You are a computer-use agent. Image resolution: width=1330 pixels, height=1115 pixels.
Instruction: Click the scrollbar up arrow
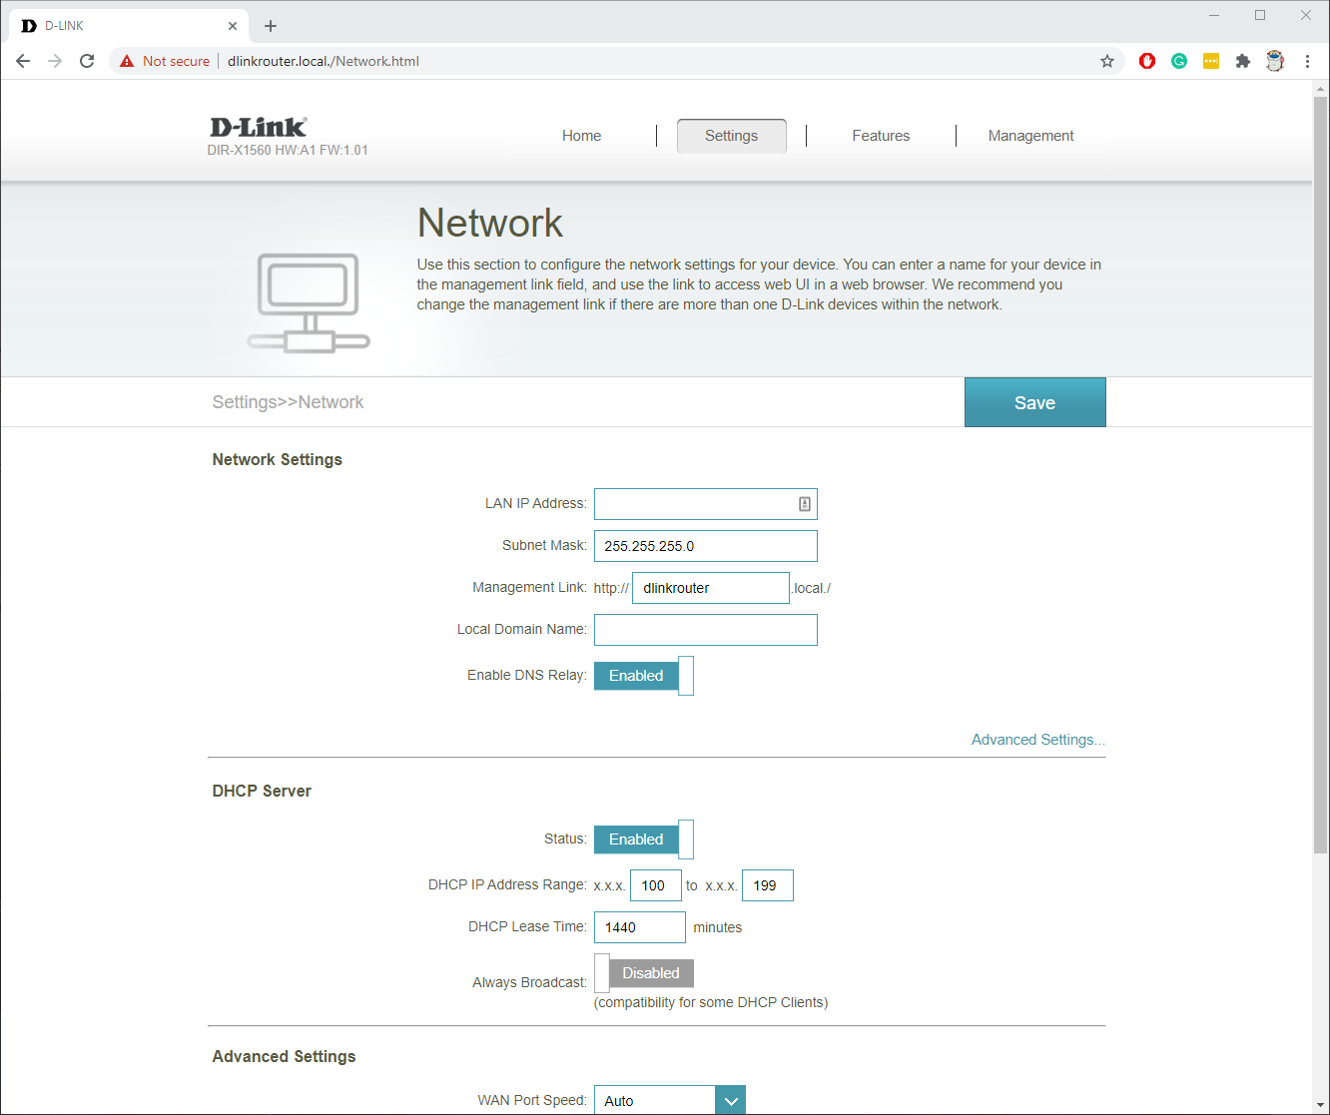[1320, 89]
